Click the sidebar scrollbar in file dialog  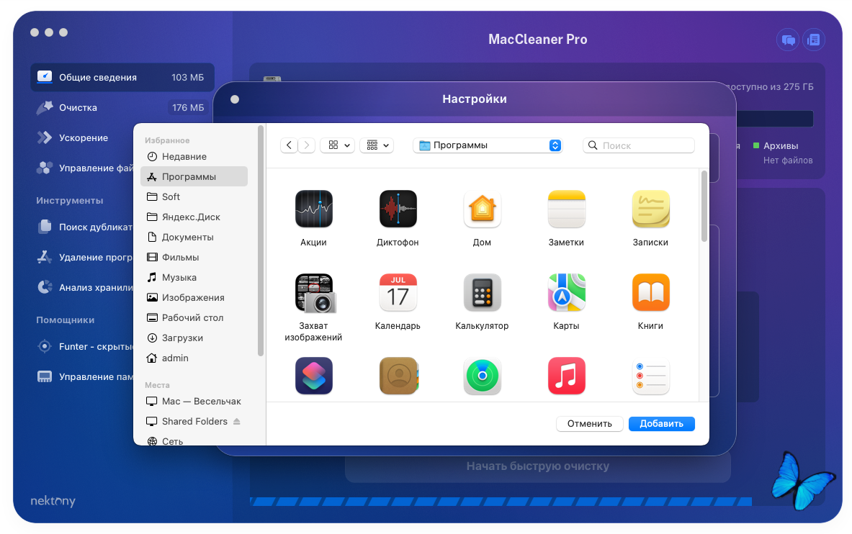click(260, 240)
